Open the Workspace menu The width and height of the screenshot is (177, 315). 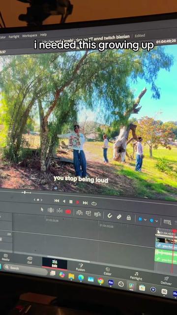coord(29,35)
